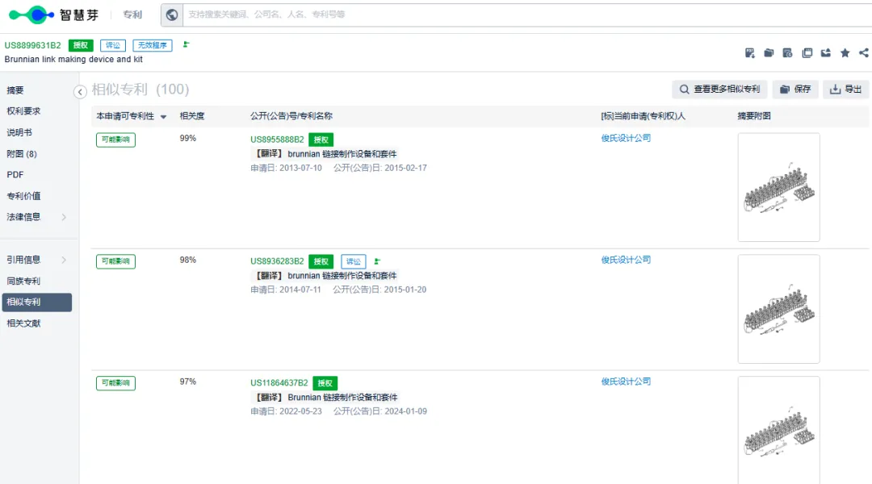The image size is (872, 484).
Task: Select the 相似专利 sidebar item
Action: tap(36, 302)
